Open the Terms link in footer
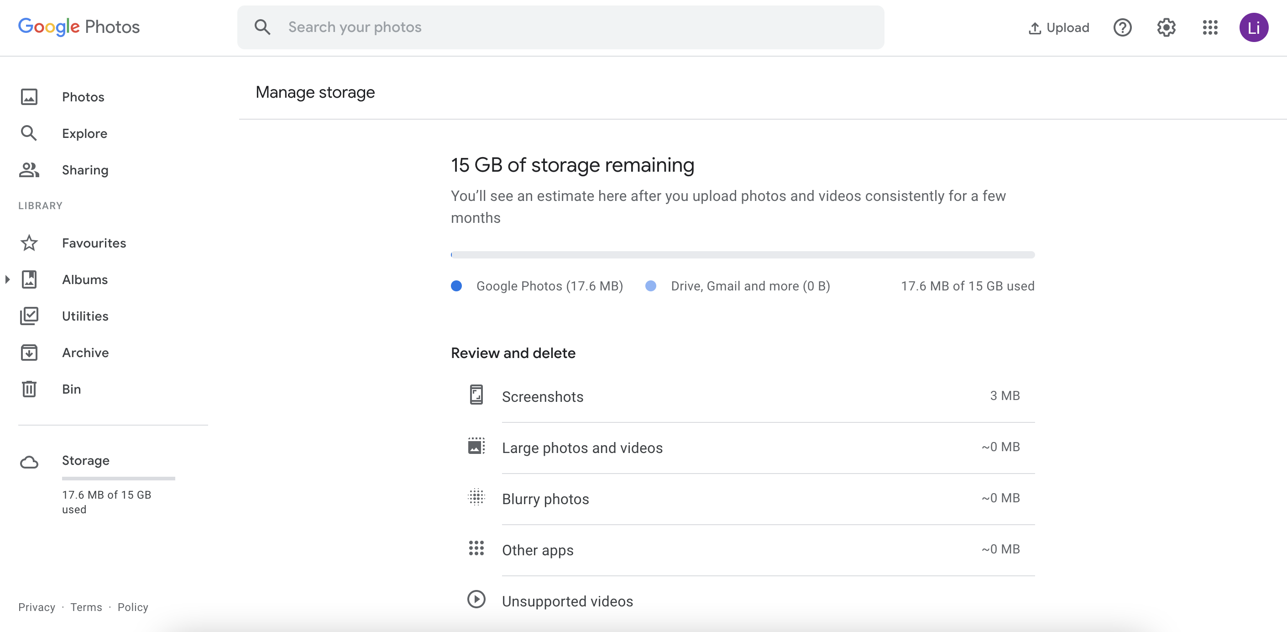 tap(86, 607)
